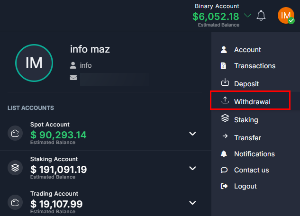Viewport: 300px width, 216px height.
Task: Click the Spot Account wallet icon
Action: tap(15, 134)
